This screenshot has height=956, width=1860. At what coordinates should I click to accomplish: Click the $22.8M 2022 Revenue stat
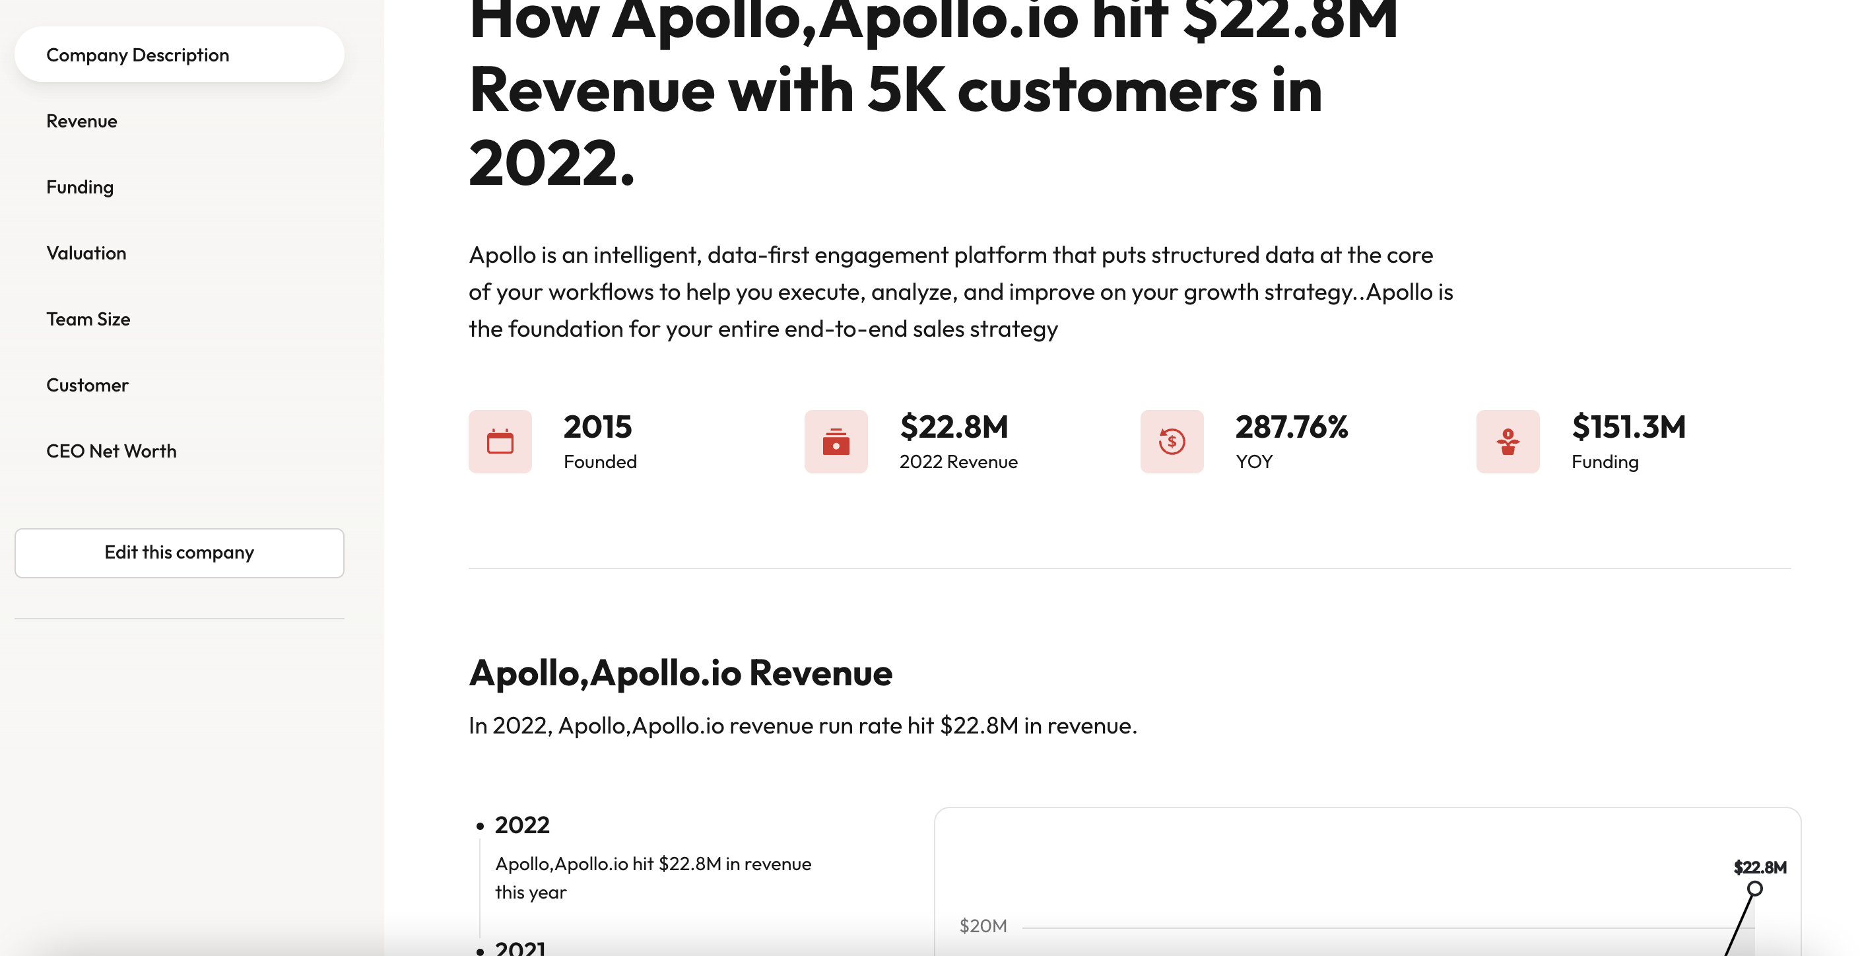point(953,427)
